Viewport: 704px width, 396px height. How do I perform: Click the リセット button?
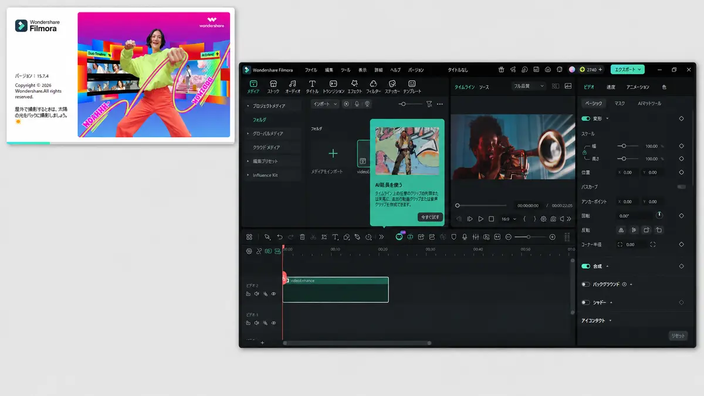678,336
